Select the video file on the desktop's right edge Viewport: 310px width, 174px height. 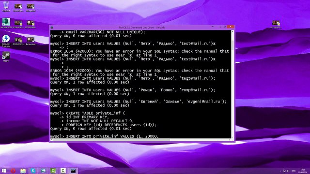(x=276, y=24)
